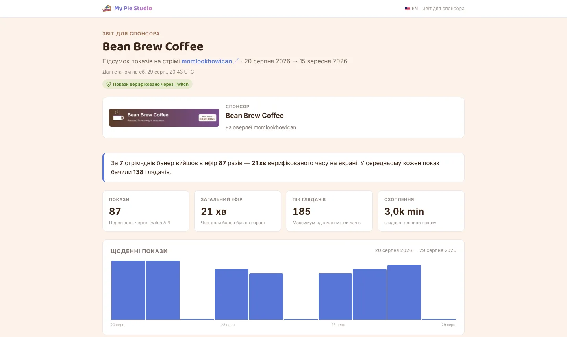Click the chart bar for 23 серп.

pyautogui.click(x=232, y=294)
